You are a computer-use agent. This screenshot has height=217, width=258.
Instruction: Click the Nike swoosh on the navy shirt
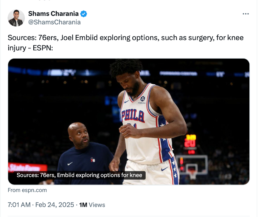pos(70,163)
